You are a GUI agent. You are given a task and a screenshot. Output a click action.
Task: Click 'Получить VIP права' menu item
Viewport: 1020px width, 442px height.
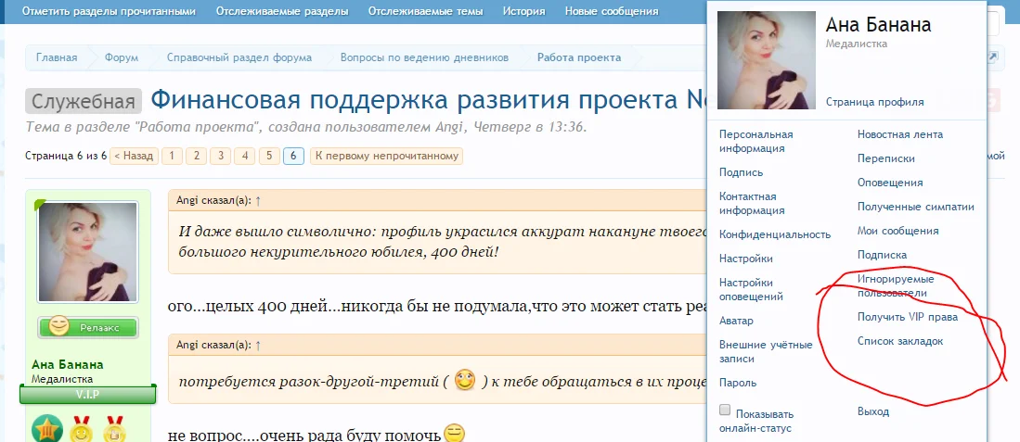908,317
